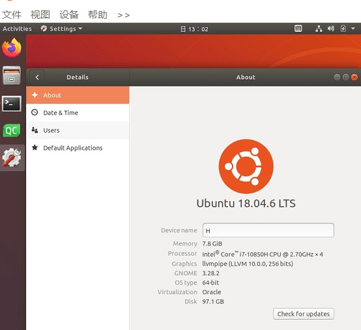Open the Terminal dock icon
361x330 pixels.
click(x=12, y=103)
